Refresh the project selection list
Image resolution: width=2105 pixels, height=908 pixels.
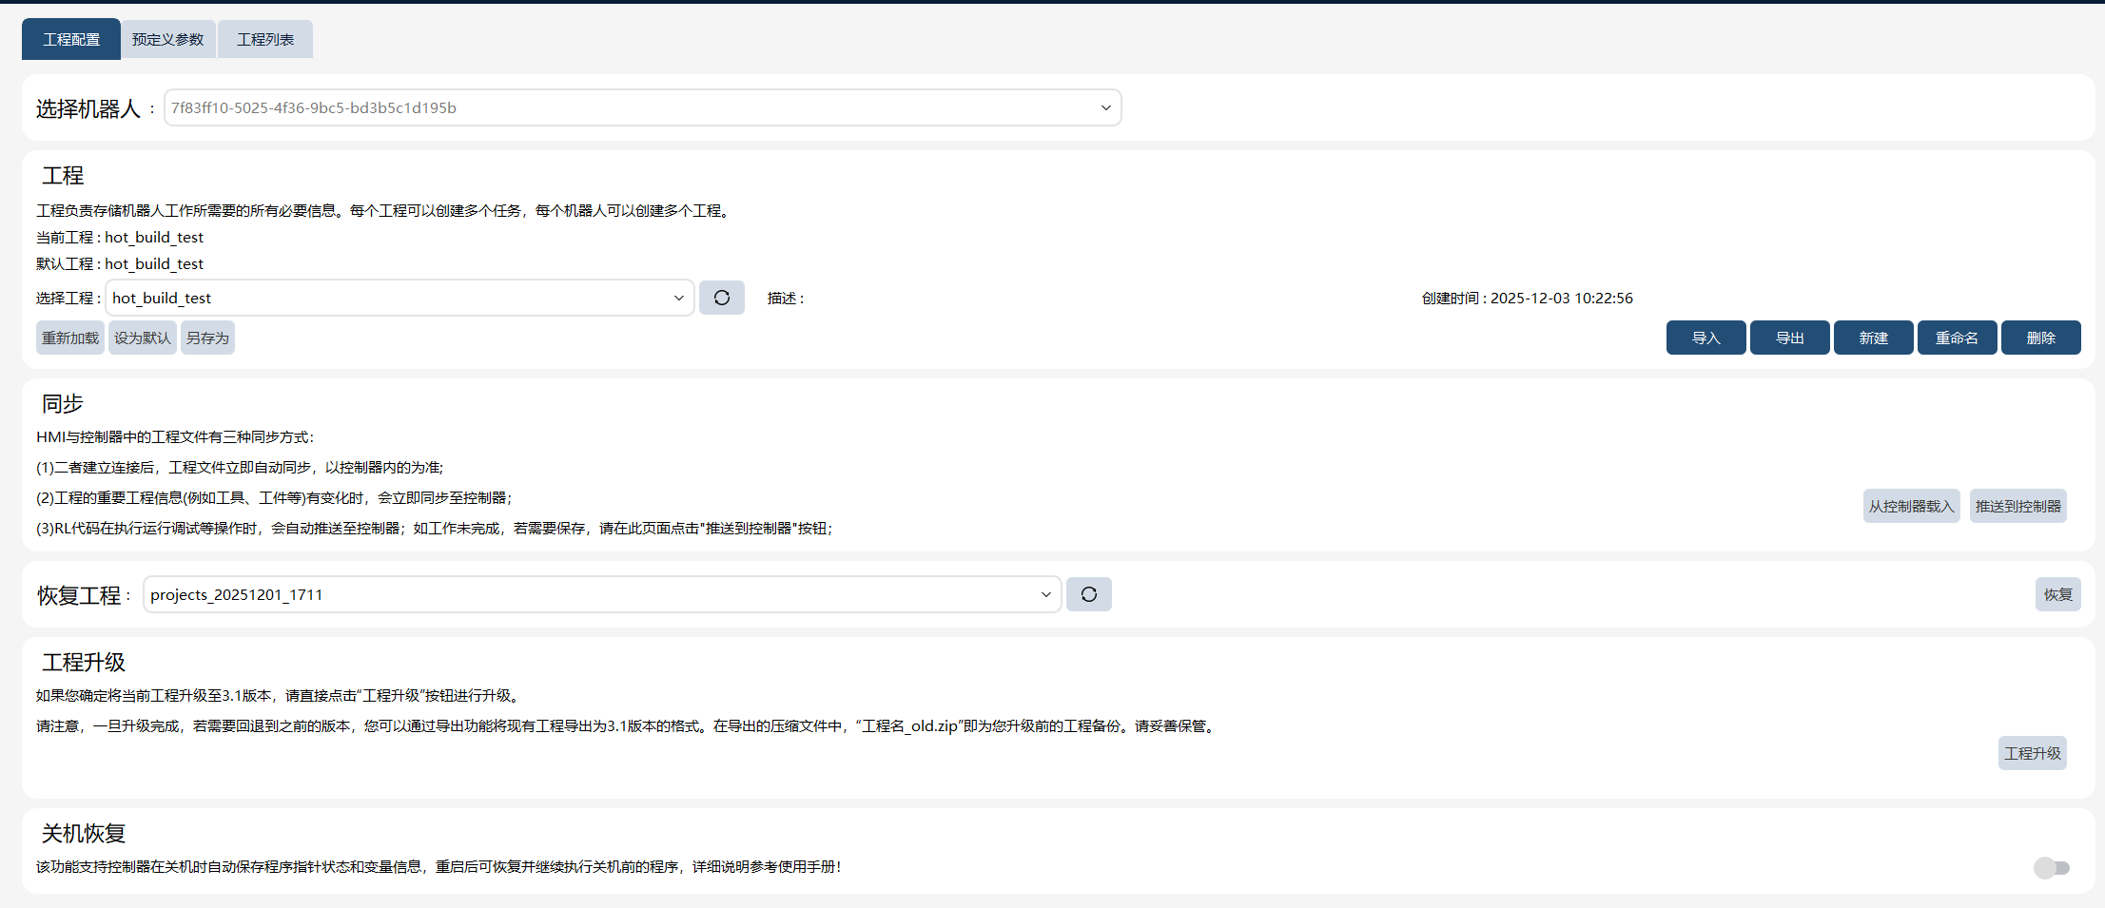[722, 298]
